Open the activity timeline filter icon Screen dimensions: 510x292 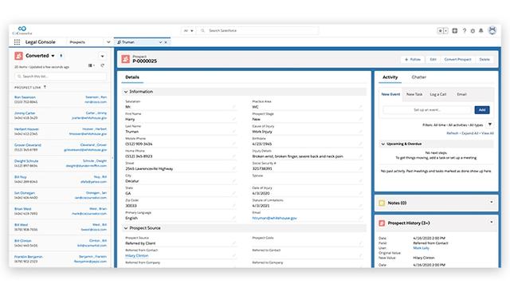point(490,124)
